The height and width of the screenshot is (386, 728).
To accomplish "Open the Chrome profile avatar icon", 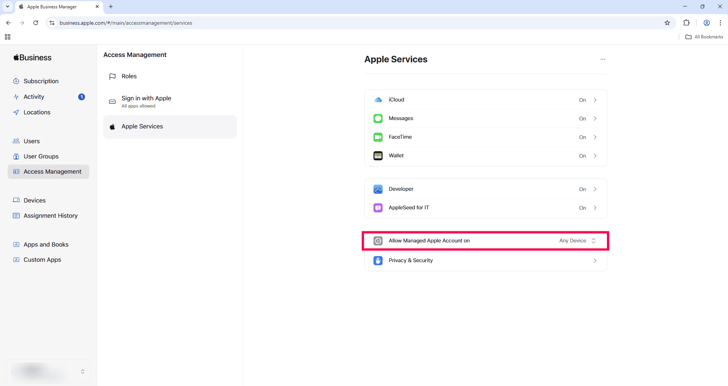I will click(x=707, y=23).
